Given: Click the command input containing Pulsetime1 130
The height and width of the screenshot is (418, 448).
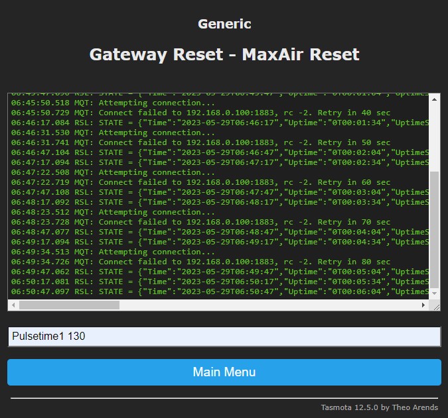Looking at the screenshot, I should [224, 337].
